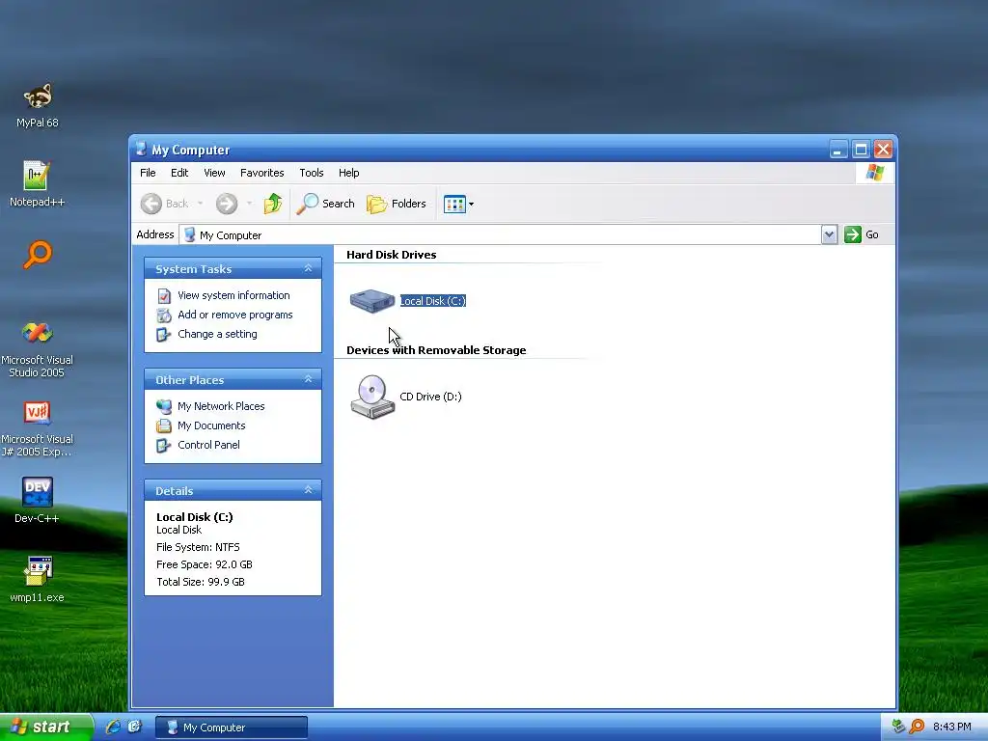Click View system information link
Image resolution: width=988 pixels, height=741 pixels.
(233, 295)
